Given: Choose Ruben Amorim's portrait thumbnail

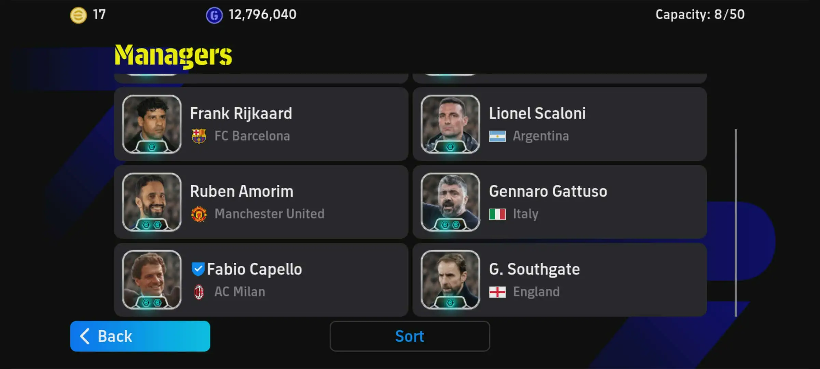Looking at the screenshot, I should click(152, 202).
